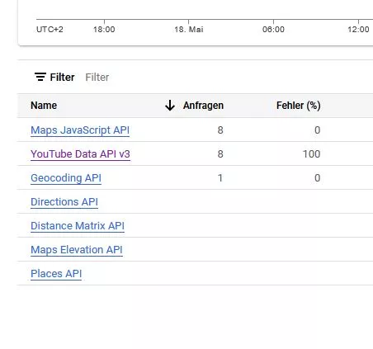Screen dimensions: 373x349
Task: Click the 12:00 chart axis marker
Action: click(358, 29)
